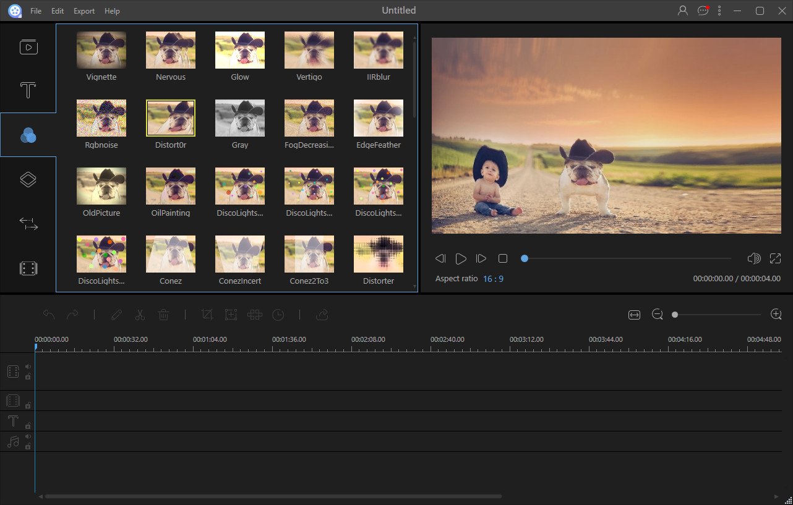
Task: Open the Overlays sidebar tab
Action: 28,179
